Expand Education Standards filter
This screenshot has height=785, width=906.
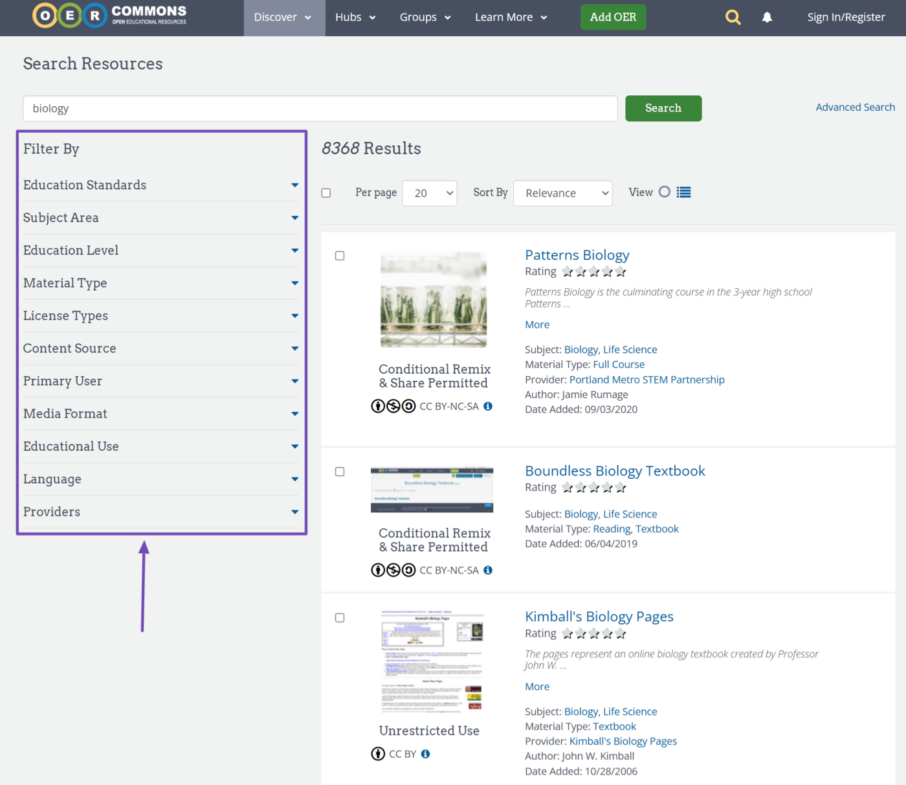point(161,185)
